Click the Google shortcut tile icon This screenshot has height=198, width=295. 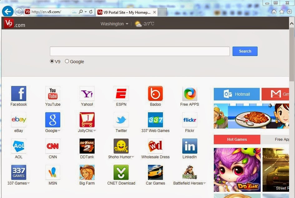click(53, 120)
